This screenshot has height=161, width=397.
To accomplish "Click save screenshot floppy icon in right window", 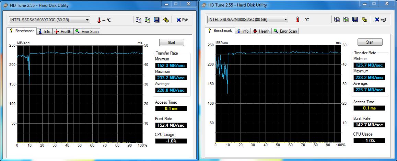I will pos(355,20).
